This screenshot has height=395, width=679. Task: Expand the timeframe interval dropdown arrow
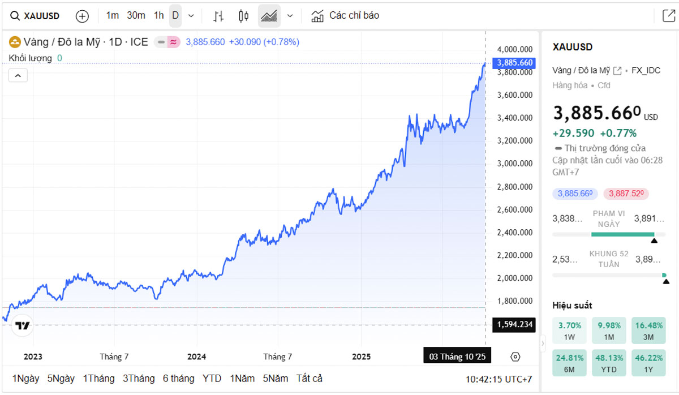click(x=191, y=16)
